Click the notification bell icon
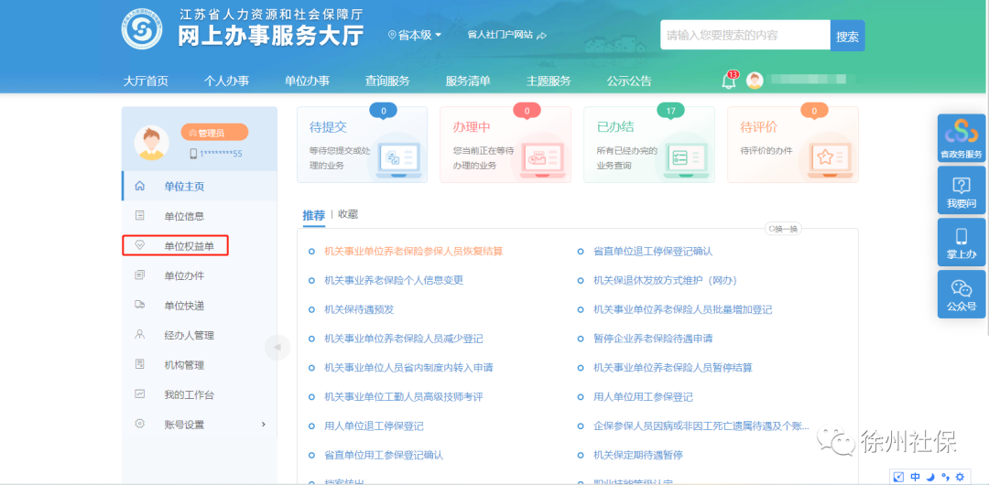This screenshot has height=485, width=989. tap(729, 81)
